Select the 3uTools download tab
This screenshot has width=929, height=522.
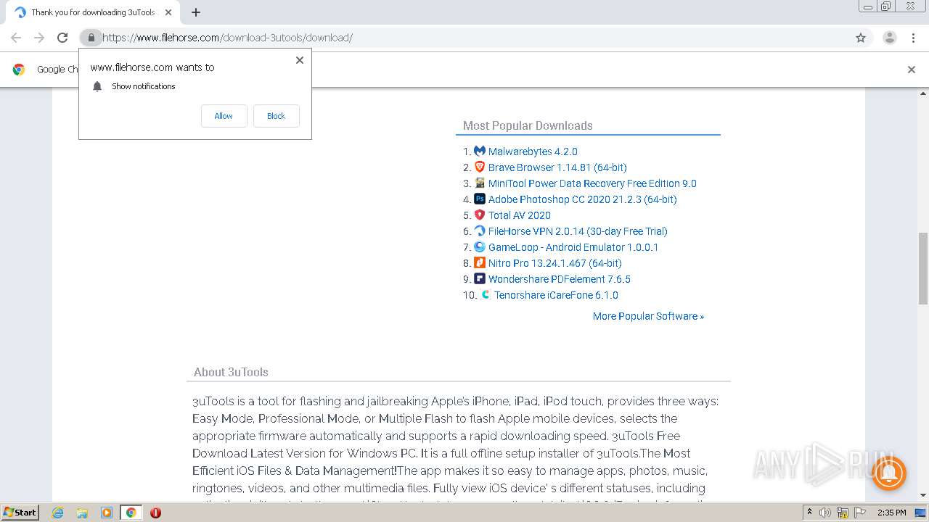(93, 12)
